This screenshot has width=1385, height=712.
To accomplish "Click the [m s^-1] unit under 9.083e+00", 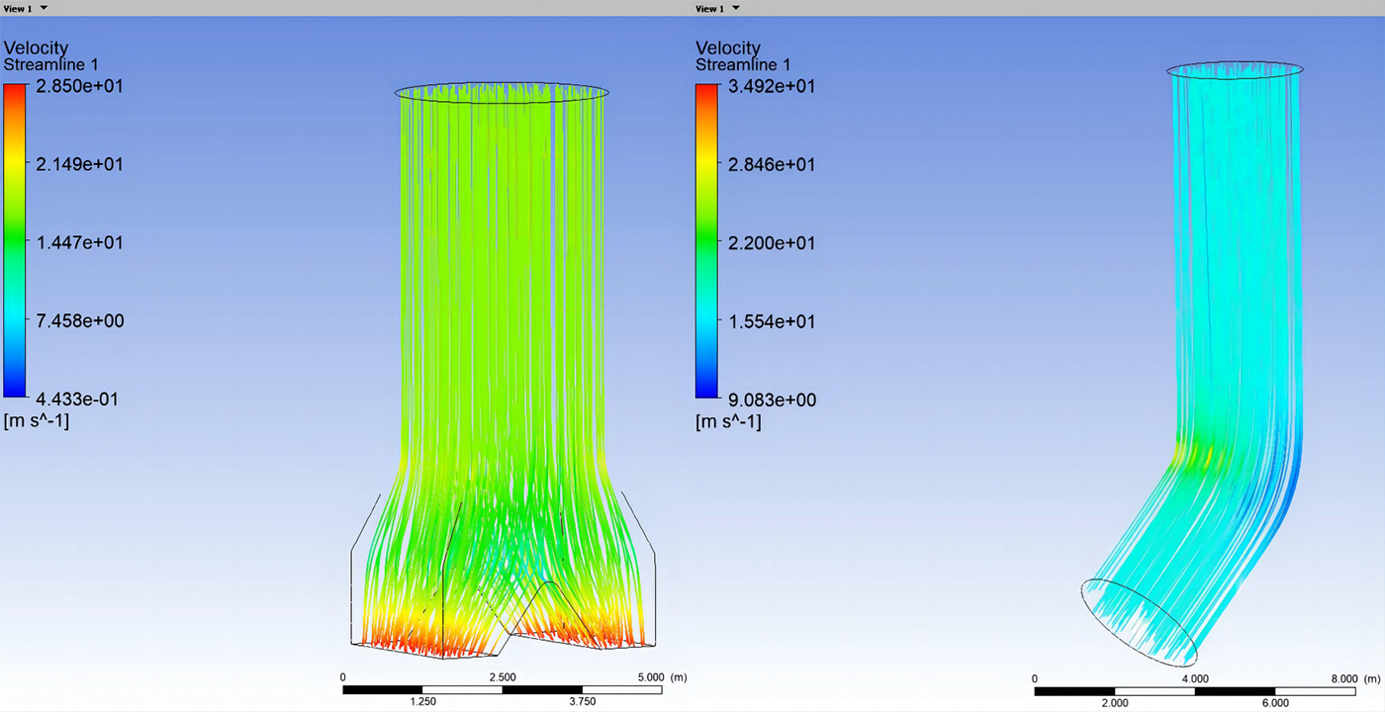I will (729, 422).
